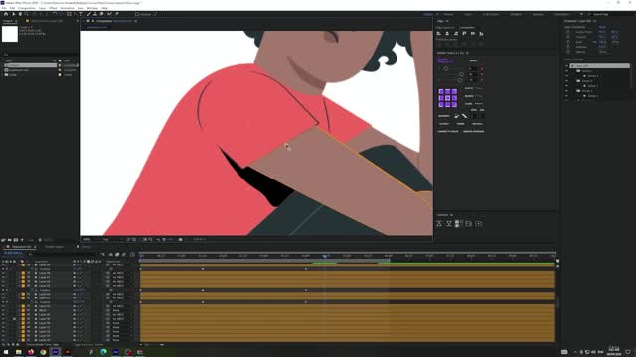Click Align Vertical Center icon

pos(473,33)
